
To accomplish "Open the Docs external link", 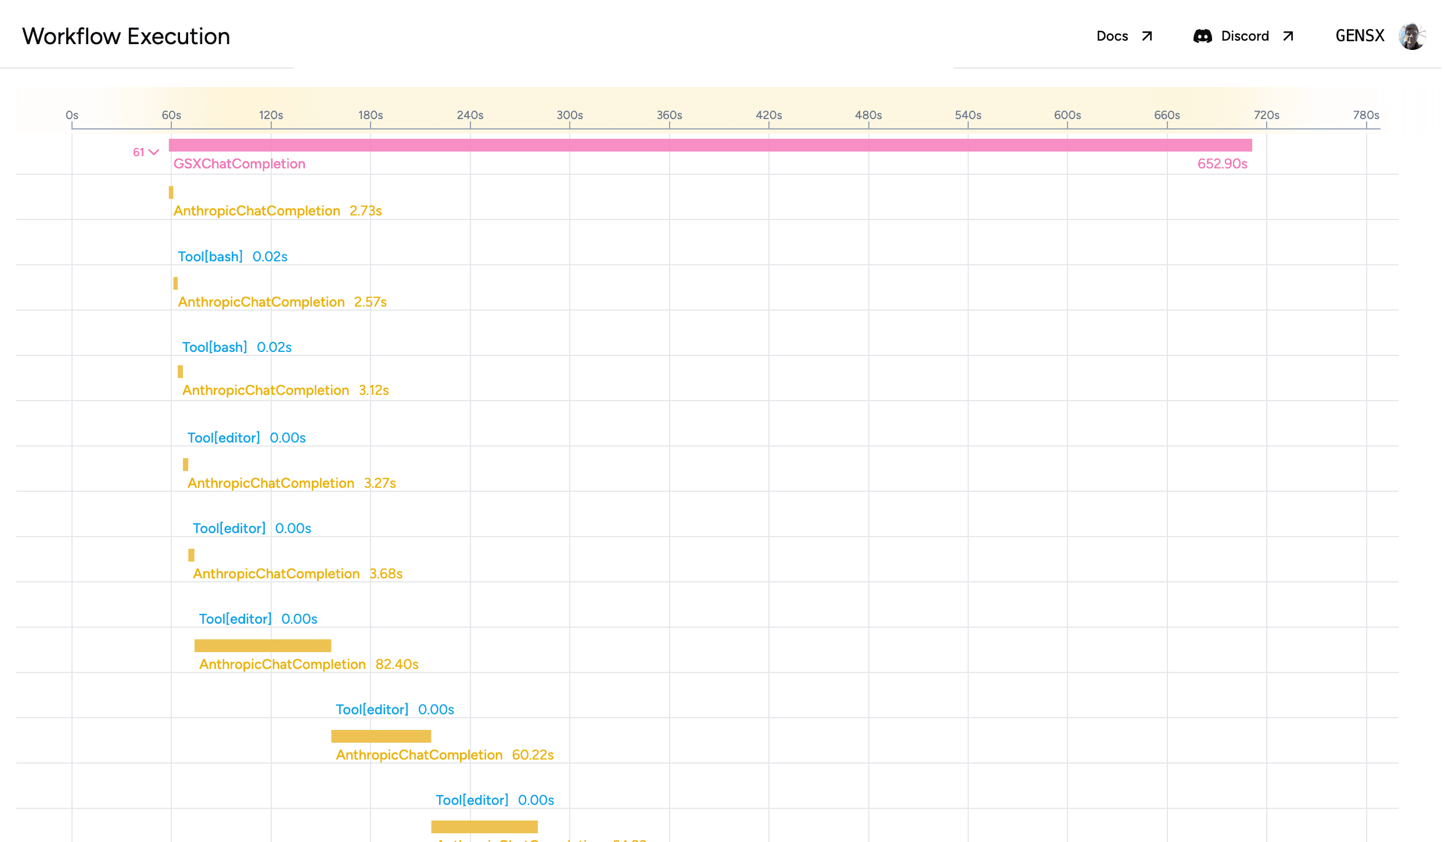I will click(1124, 36).
